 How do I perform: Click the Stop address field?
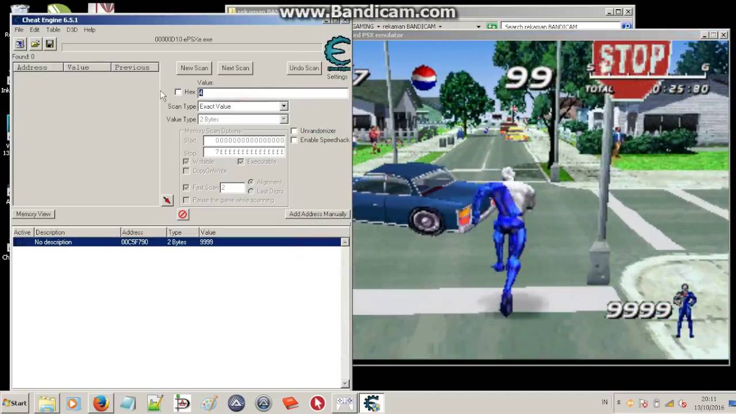[244, 152]
